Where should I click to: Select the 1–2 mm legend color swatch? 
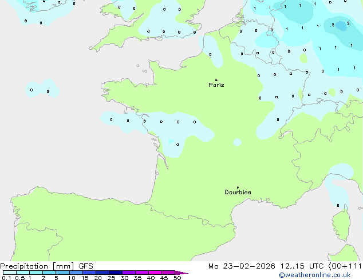(36, 273)
